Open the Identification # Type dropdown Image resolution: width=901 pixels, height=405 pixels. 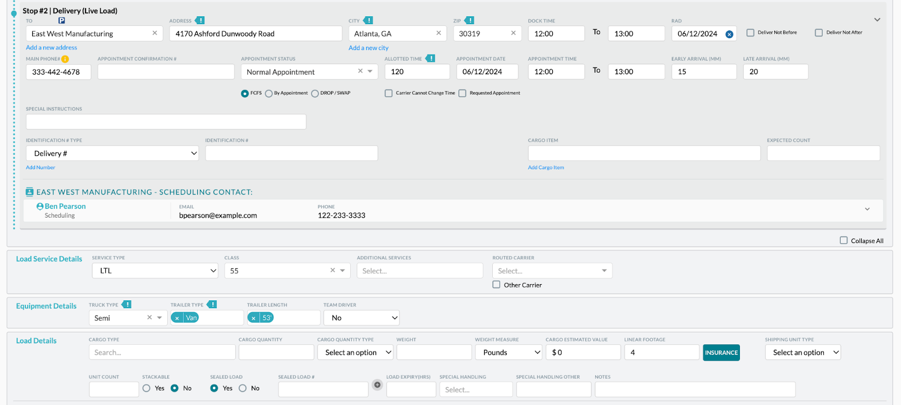(113, 153)
